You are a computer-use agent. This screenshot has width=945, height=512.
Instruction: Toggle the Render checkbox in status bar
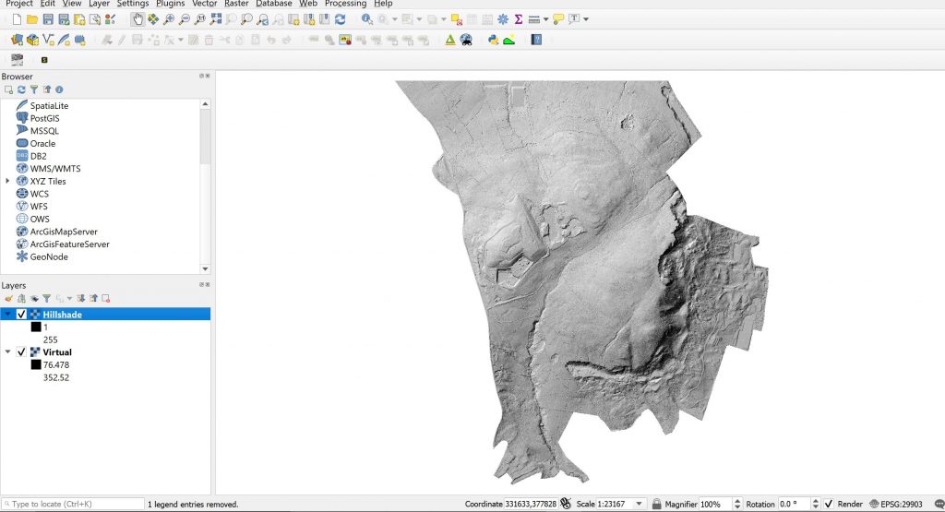point(829,505)
